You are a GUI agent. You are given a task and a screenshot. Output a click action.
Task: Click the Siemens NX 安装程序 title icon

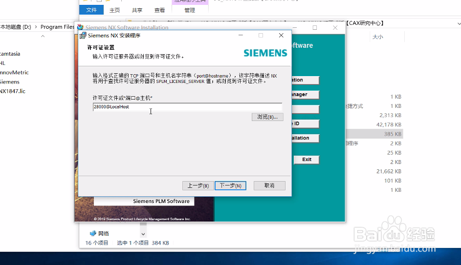[x=83, y=36]
